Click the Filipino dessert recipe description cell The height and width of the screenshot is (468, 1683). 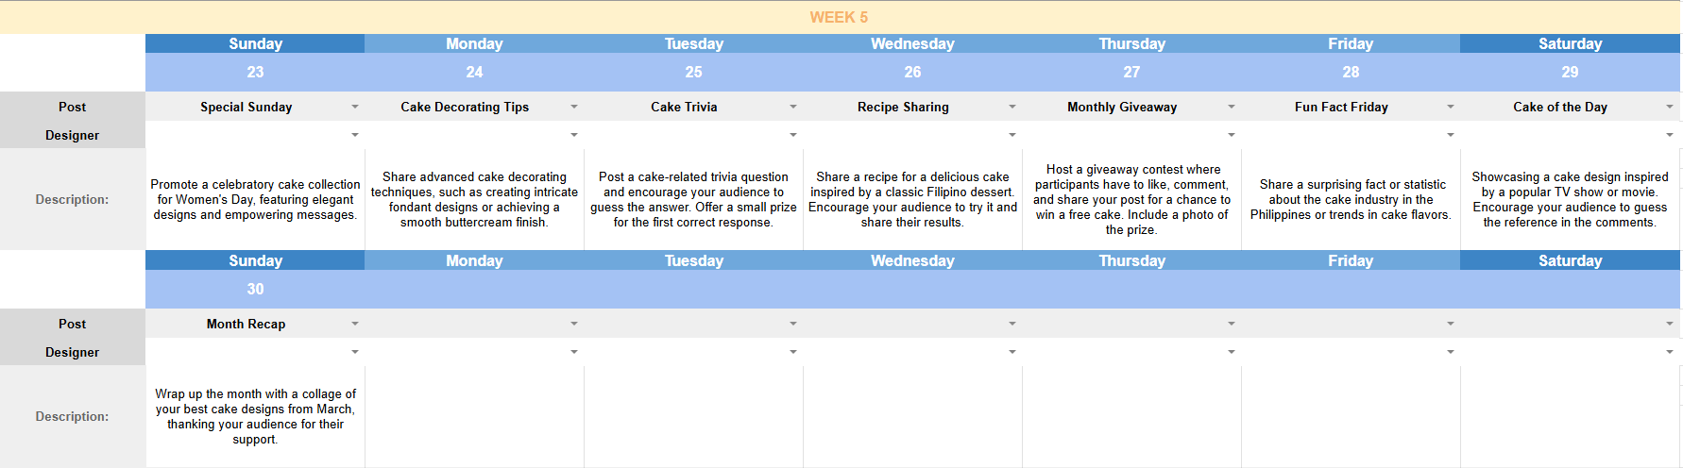tap(912, 199)
